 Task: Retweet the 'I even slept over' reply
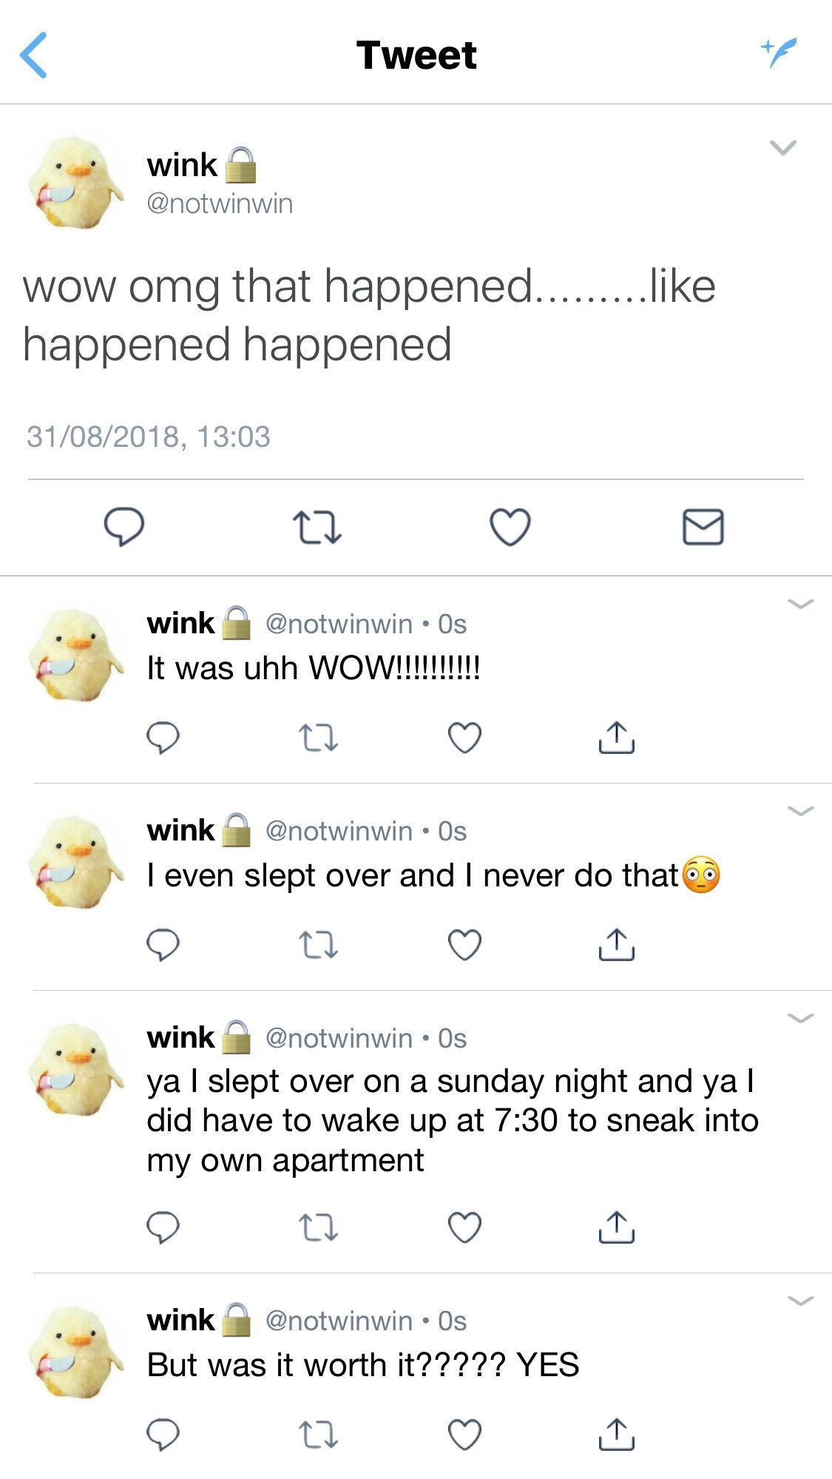pos(319,945)
